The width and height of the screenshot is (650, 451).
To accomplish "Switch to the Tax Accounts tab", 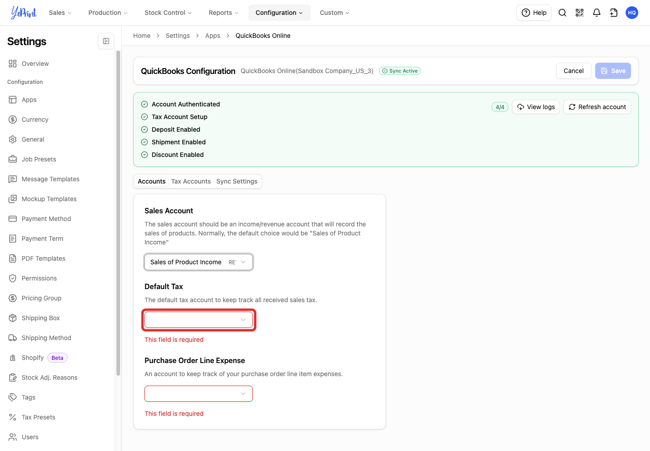I will 191,181.
